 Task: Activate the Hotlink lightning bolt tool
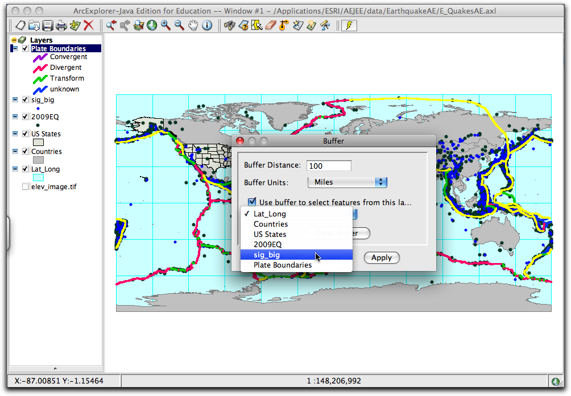point(349,26)
